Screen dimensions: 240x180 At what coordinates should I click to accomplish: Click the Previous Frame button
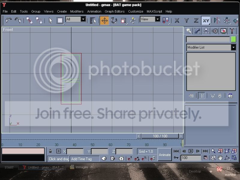click(184, 151)
